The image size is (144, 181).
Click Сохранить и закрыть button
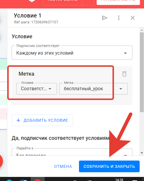(x=109, y=166)
